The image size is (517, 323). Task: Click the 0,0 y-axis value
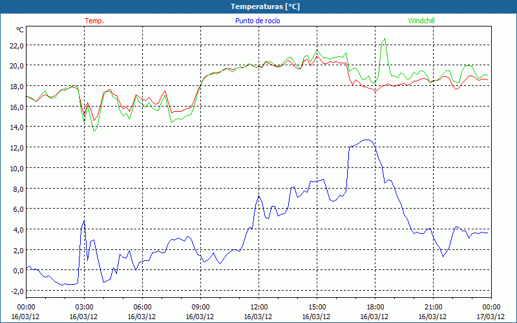point(18,271)
